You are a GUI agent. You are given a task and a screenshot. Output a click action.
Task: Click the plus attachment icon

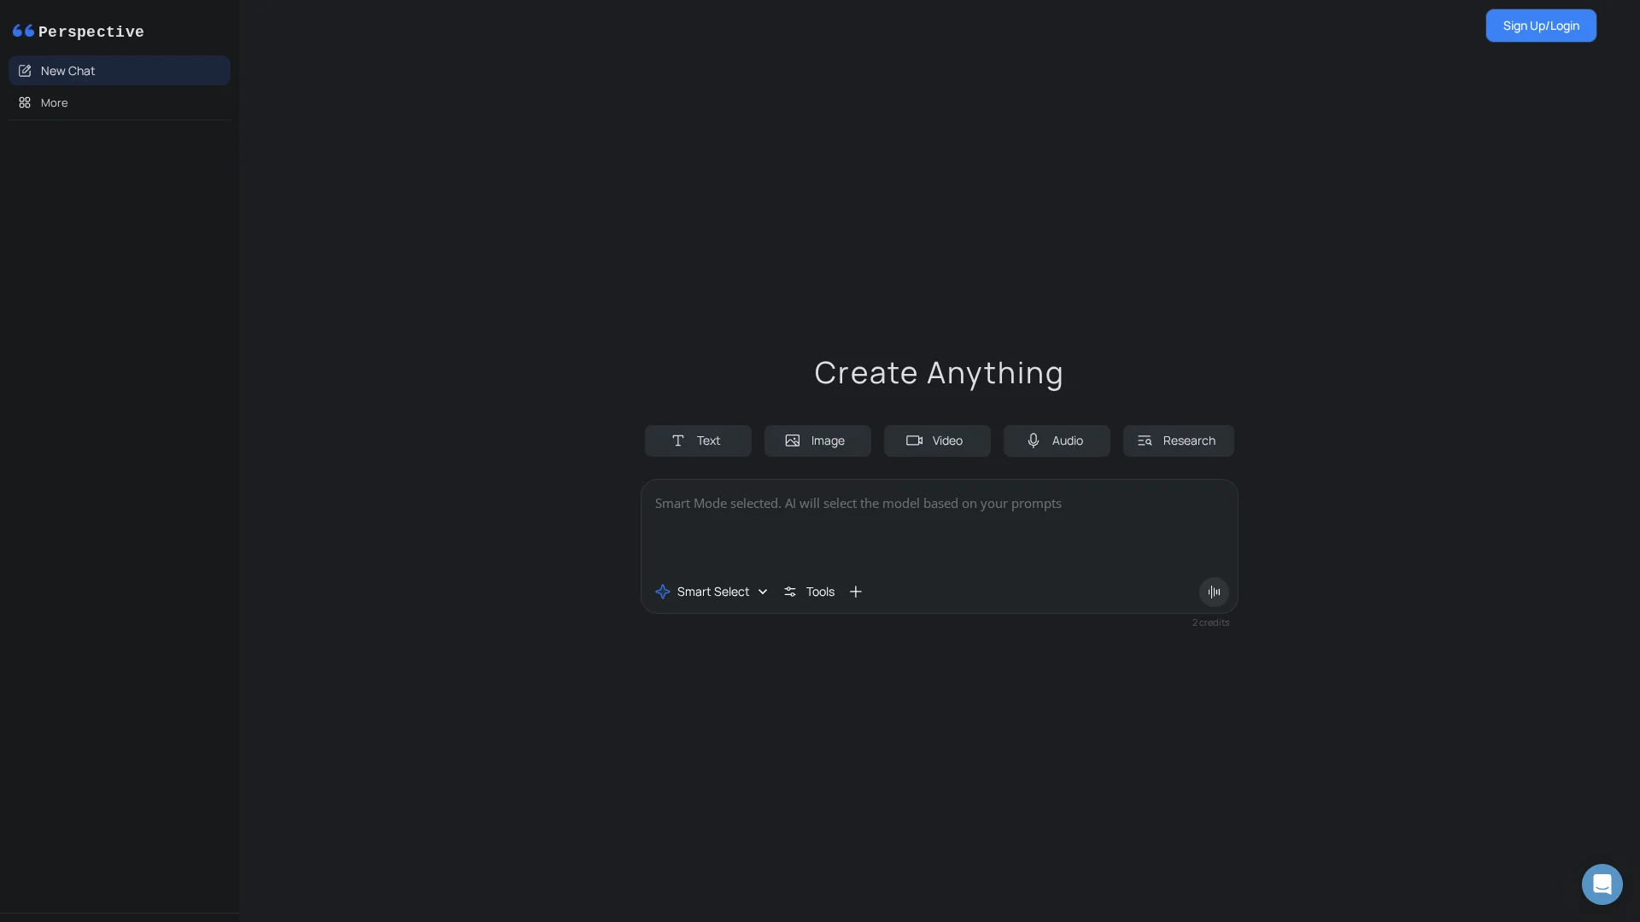tap(856, 592)
